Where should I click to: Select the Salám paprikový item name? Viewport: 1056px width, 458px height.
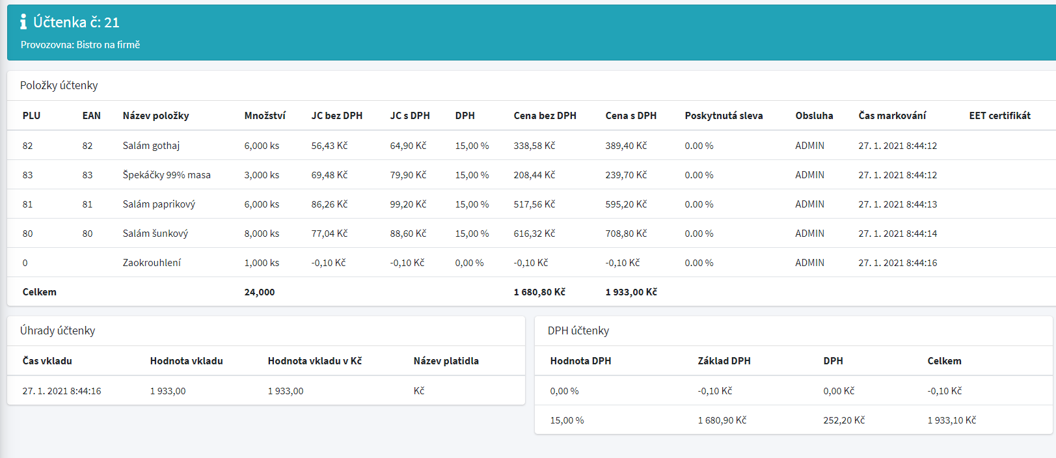159,204
